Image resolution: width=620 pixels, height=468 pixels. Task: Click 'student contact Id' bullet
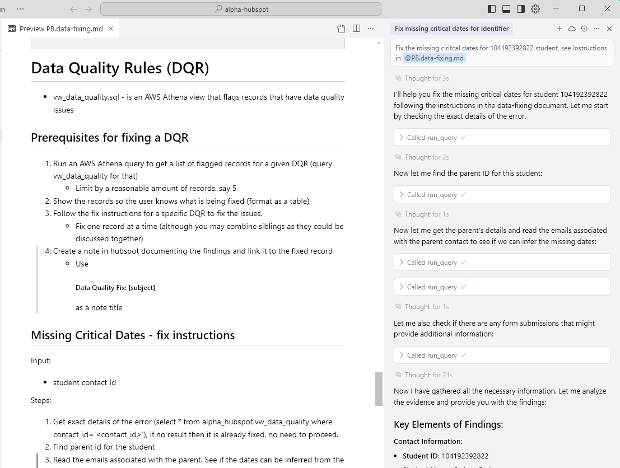[x=85, y=382]
